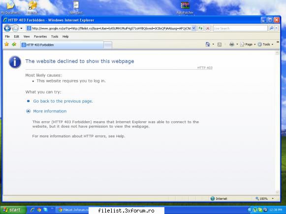
Task: Expand the Print dropdown arrow
Action: pos(237,44)
